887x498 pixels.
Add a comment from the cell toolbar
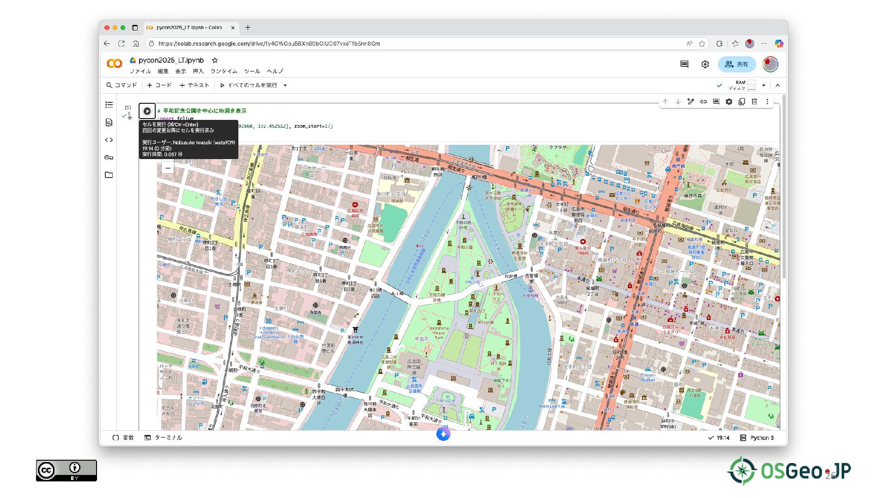click(x=716, y=101)
